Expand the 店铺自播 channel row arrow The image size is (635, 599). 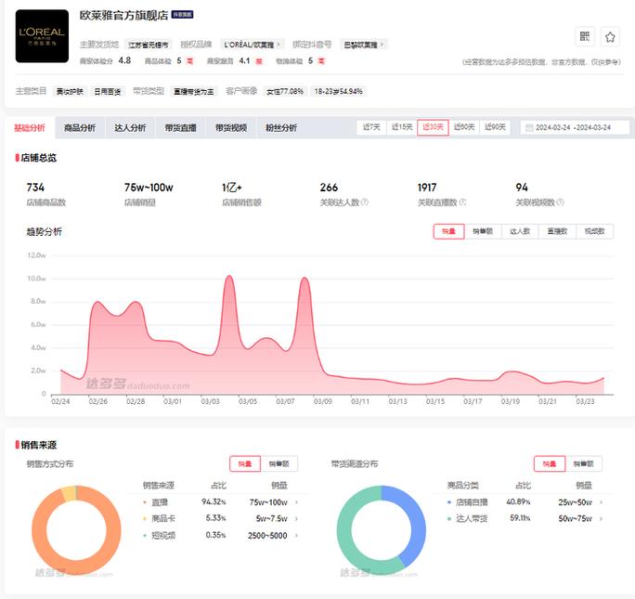pyautogui.click(x=600, y=501)
